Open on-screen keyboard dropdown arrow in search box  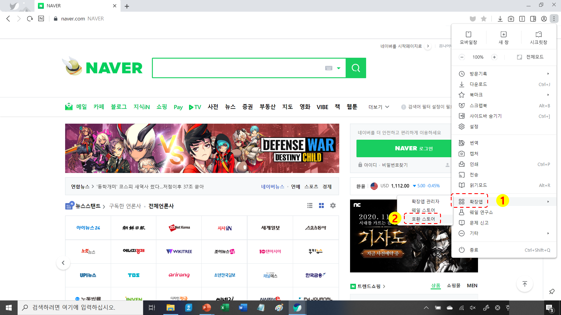coord(339,68)
